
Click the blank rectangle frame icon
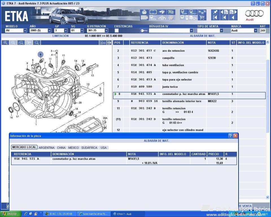tap(153, 12)
